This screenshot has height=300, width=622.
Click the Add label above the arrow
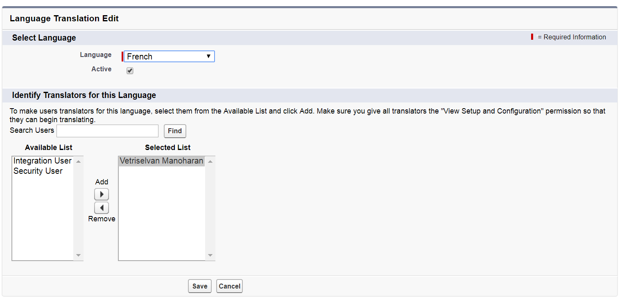click(x=102, y=182)
